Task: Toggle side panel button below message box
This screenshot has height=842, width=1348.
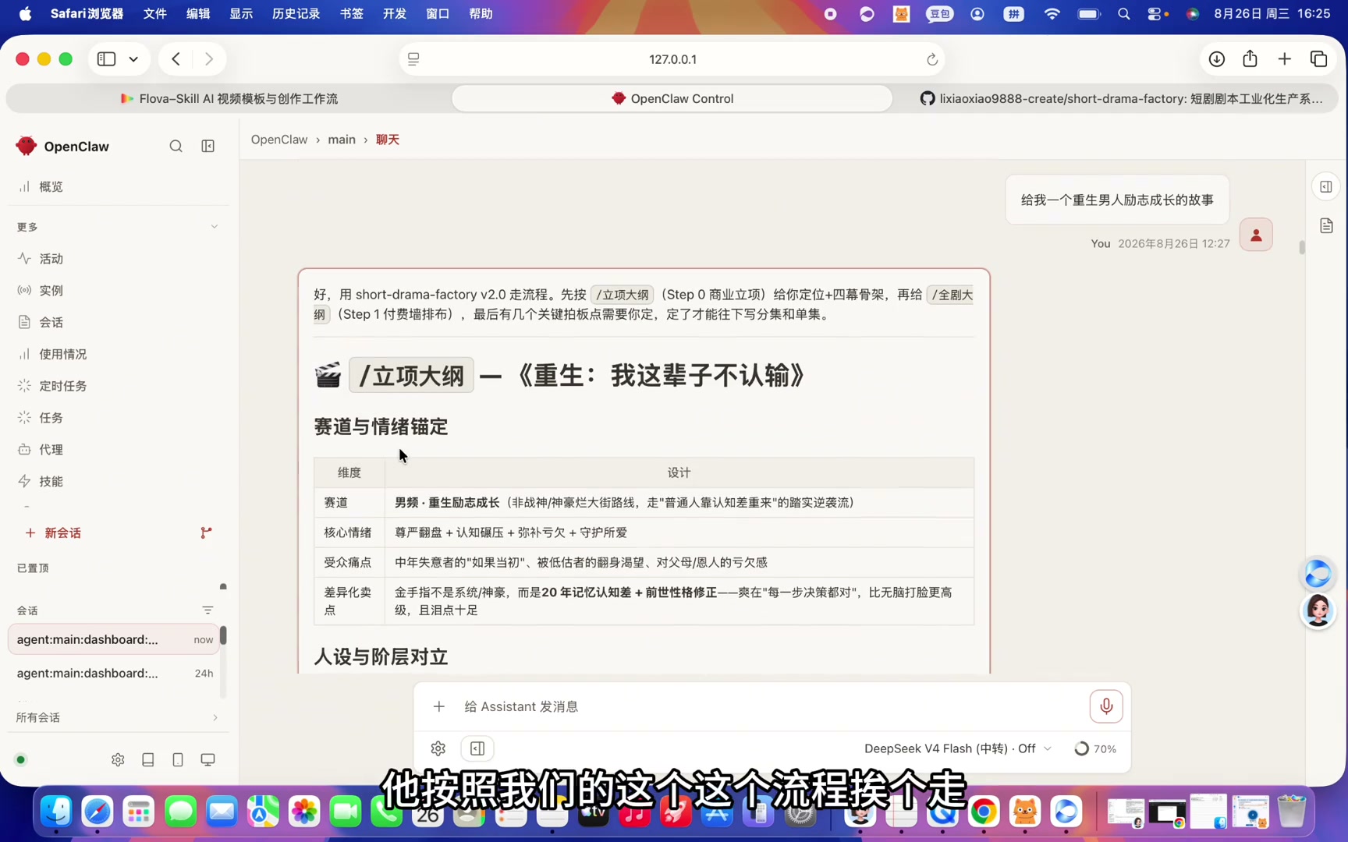Action: 477,749
